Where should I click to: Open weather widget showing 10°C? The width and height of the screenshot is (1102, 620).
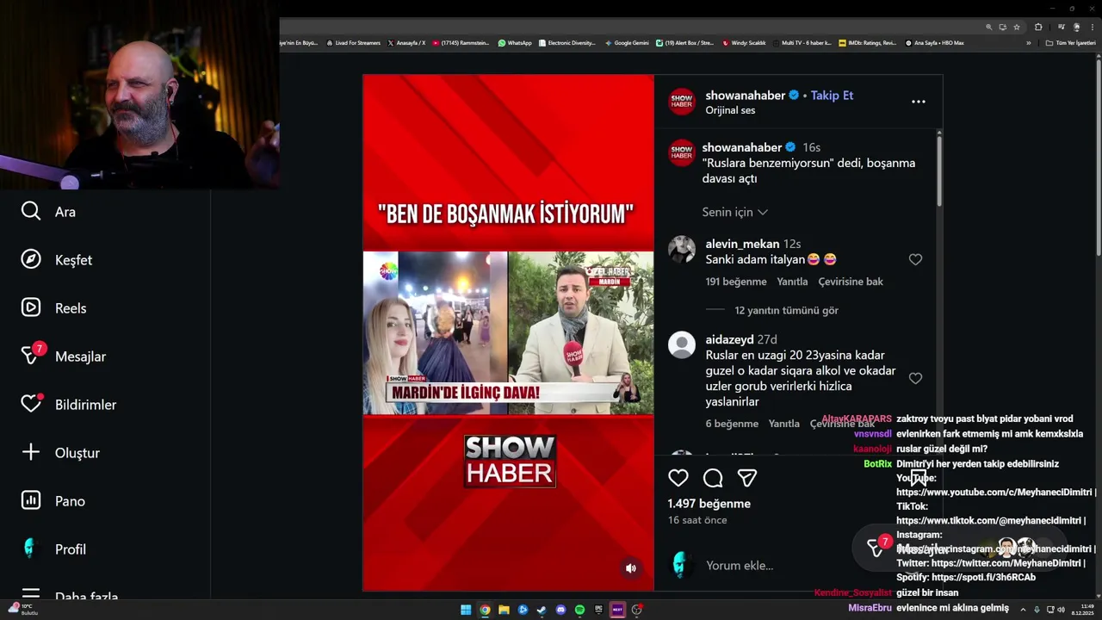[x=23, y=609]
